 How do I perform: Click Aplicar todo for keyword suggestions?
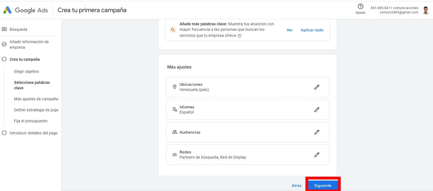(x=312, y=30)
